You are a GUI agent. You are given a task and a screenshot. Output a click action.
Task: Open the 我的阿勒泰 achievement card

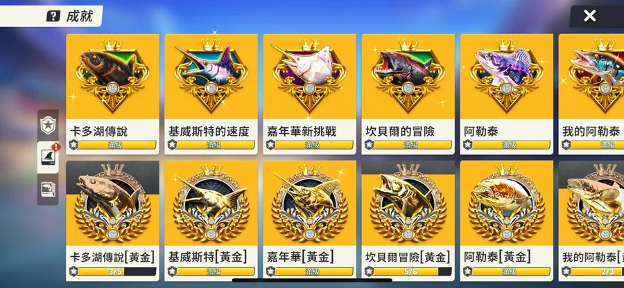coord(591,94)
